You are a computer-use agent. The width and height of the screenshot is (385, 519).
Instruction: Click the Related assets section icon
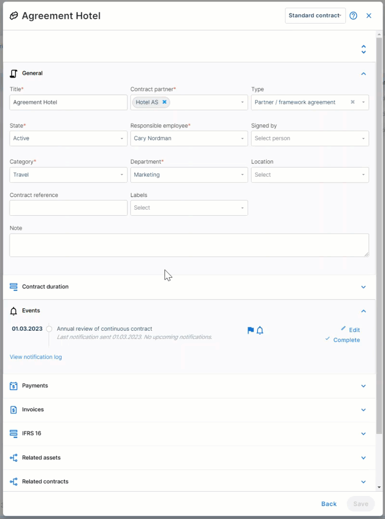point(13,458)
